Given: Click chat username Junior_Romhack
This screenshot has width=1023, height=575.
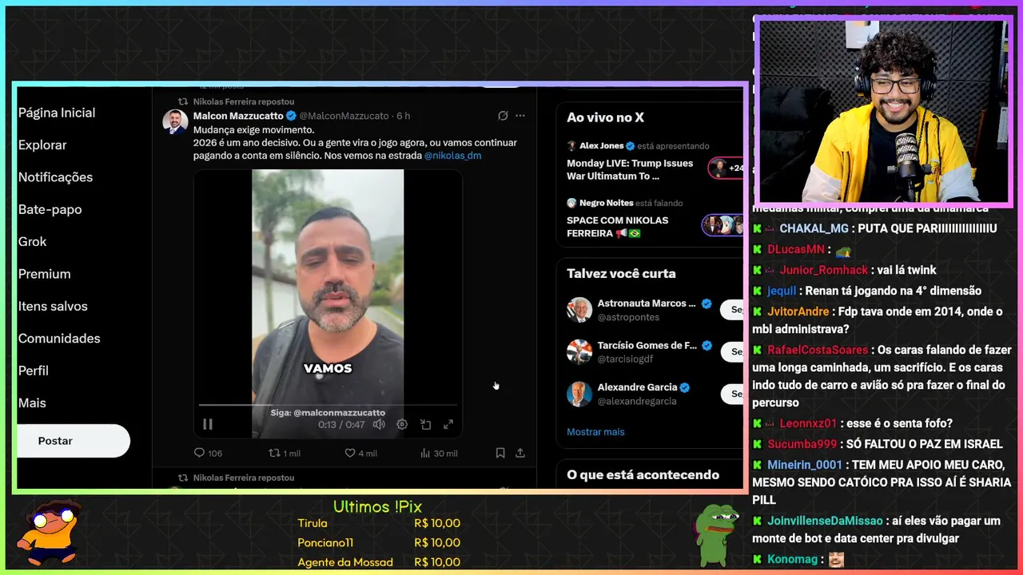Looking at the screenshot, I should click(824, 270).
